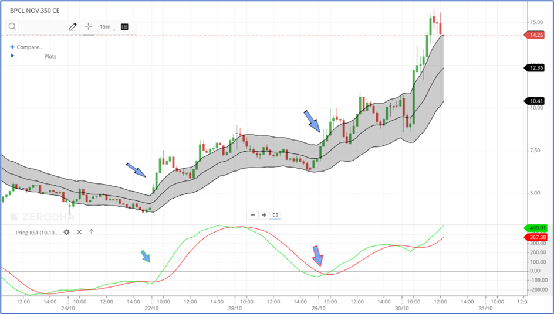This screenshot has width=554, height=314.
Task: Click the Compare... plus icon
Action: pos(12,47)
